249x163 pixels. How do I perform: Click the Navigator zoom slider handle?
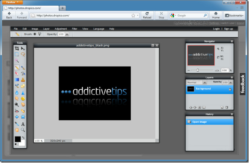click(x=198, y=70)
